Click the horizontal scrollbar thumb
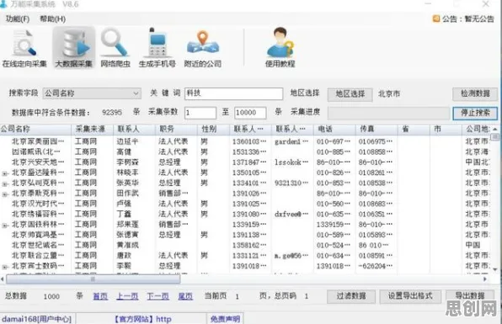The width and height of the screenshot is (502, 324). coord(93,279)
